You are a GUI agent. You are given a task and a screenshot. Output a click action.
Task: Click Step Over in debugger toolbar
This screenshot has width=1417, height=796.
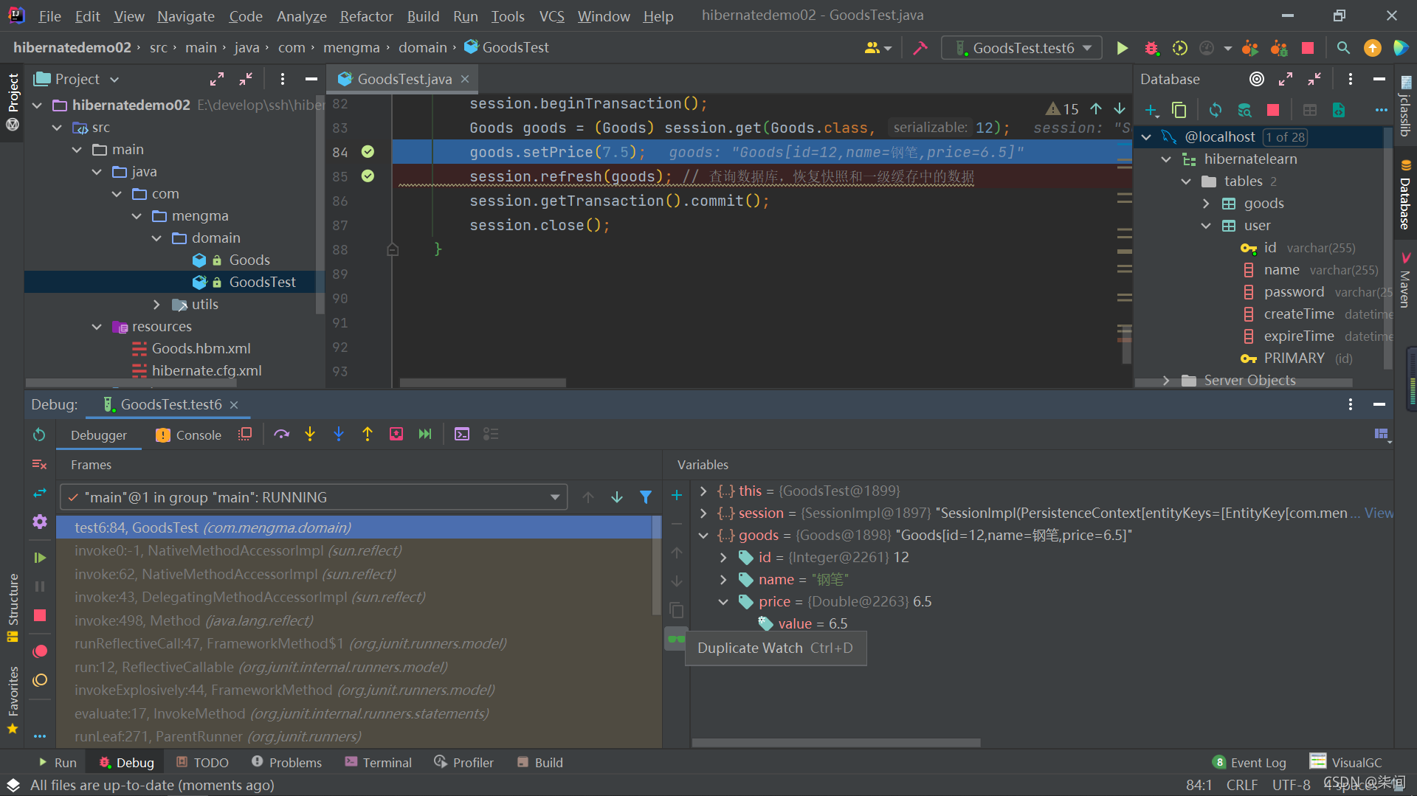(x=281, y=435)
